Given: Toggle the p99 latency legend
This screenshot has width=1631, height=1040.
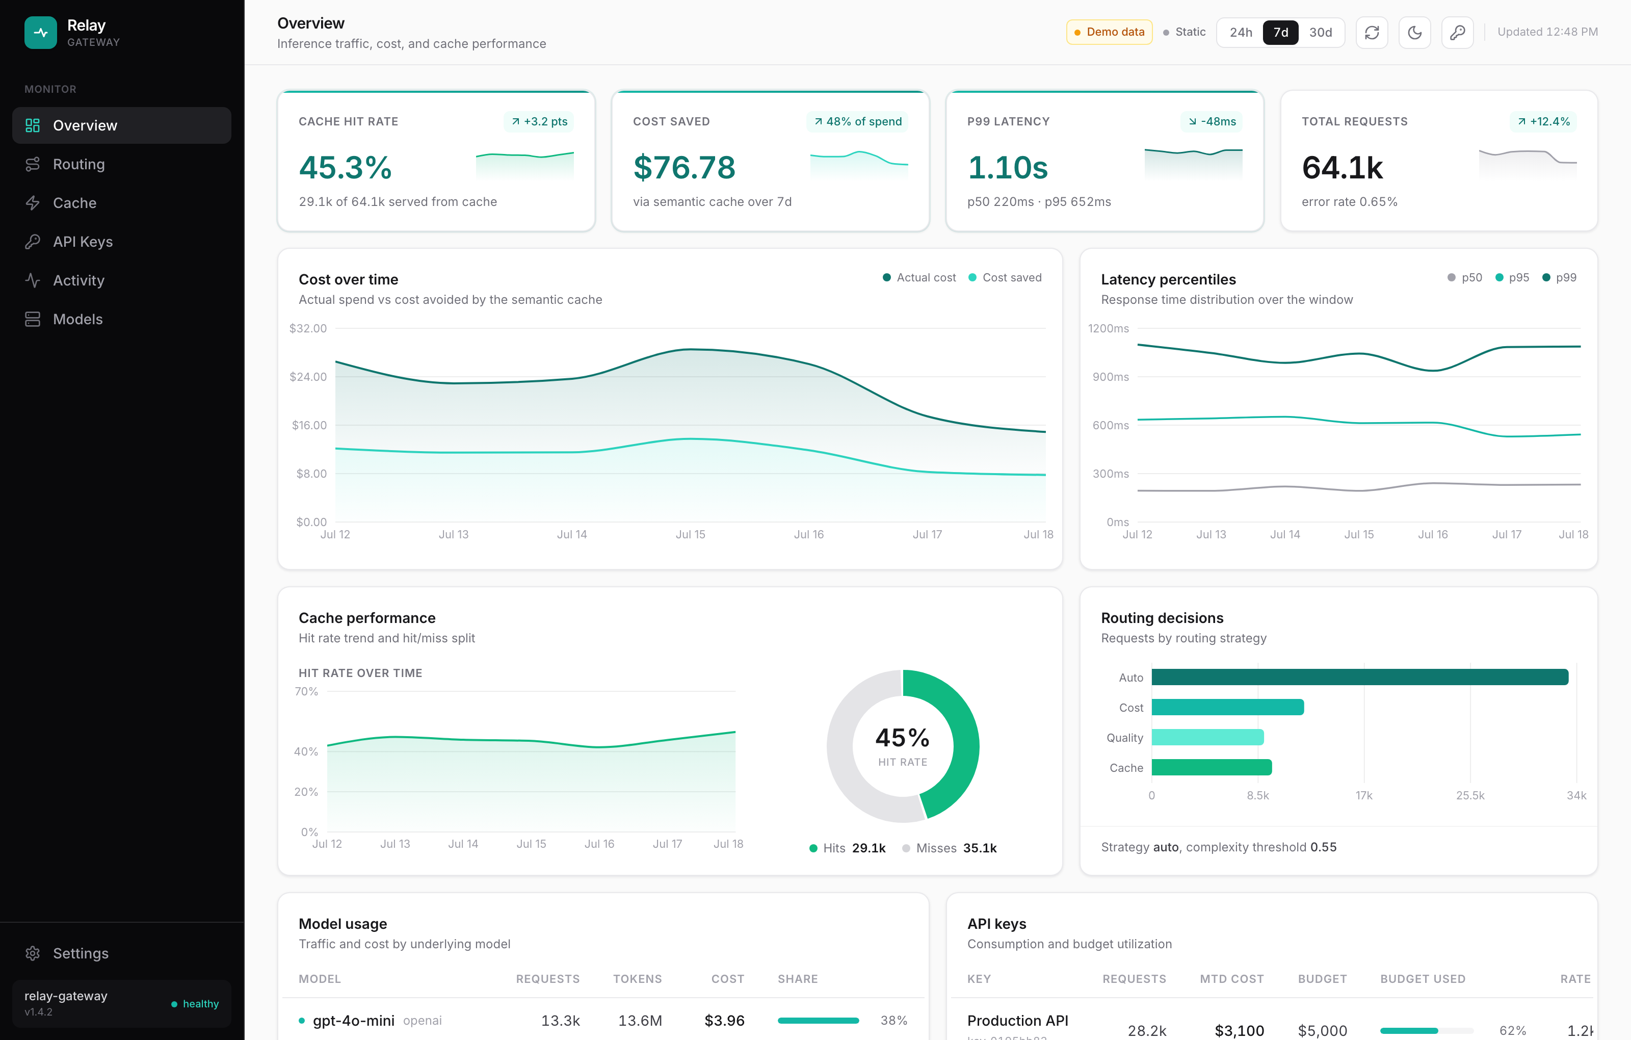Looking at the screenshot, I should click(1559, 277).
